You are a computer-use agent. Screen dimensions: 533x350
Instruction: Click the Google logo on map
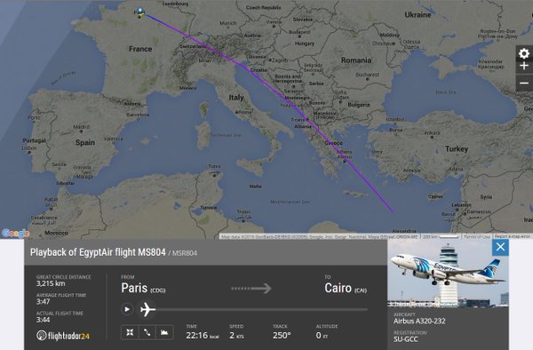(x=16, y=233)
